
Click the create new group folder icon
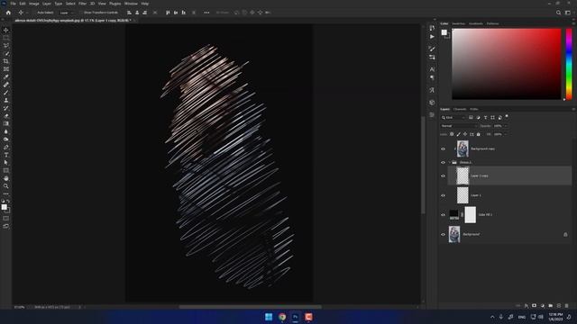point(551,306)
